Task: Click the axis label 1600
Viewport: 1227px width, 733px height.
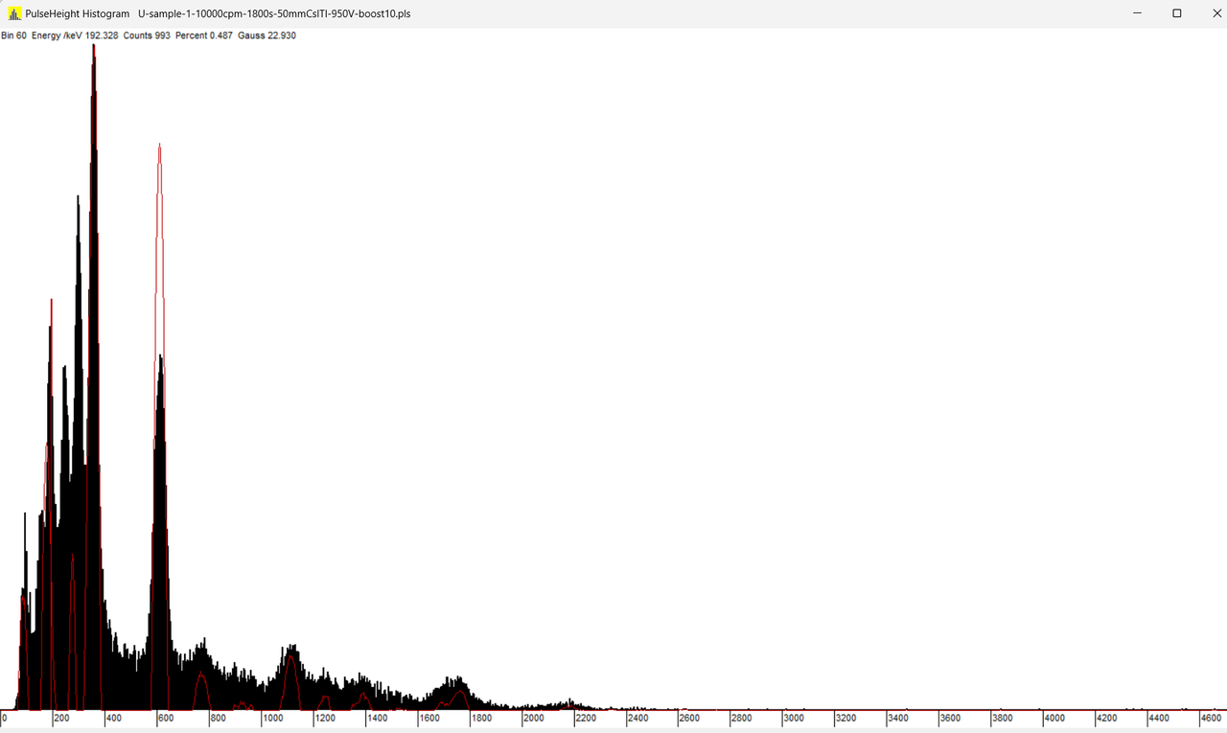Action: [x=428, y=718]
